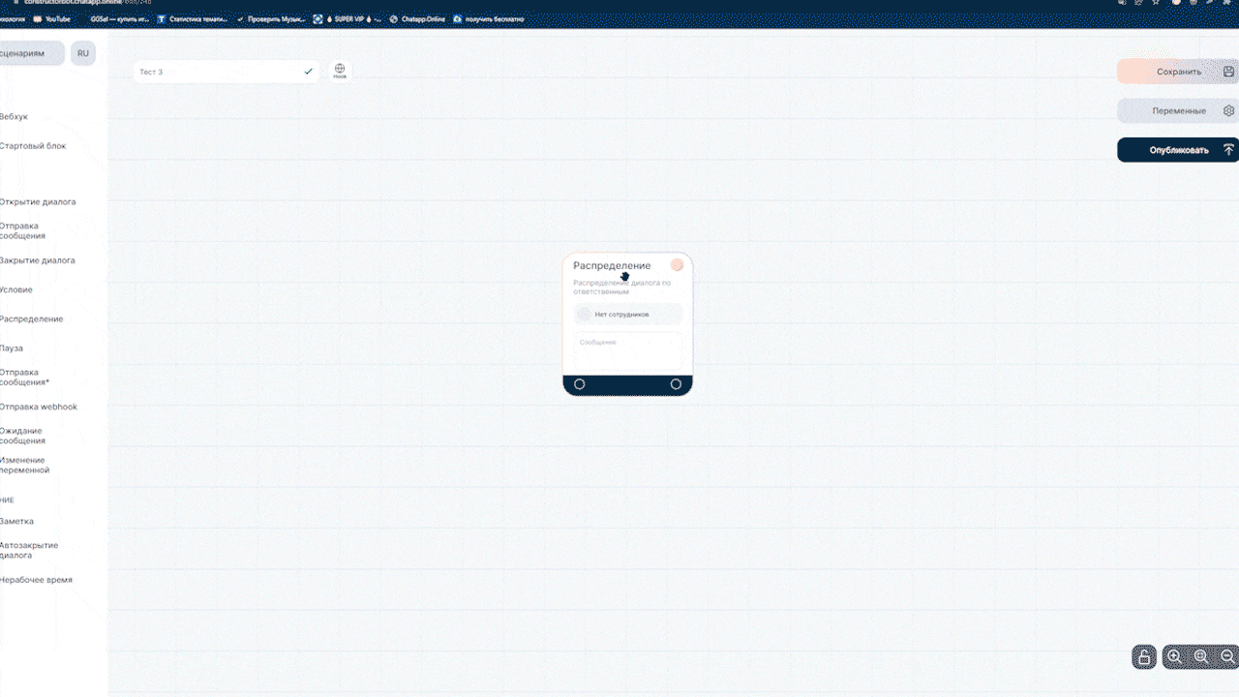
Task: Click the 'Сообщение' text field in the block
Action: tap(627, 350)
